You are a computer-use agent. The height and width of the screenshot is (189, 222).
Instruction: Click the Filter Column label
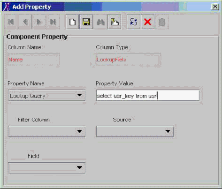[x=34, y=120]
